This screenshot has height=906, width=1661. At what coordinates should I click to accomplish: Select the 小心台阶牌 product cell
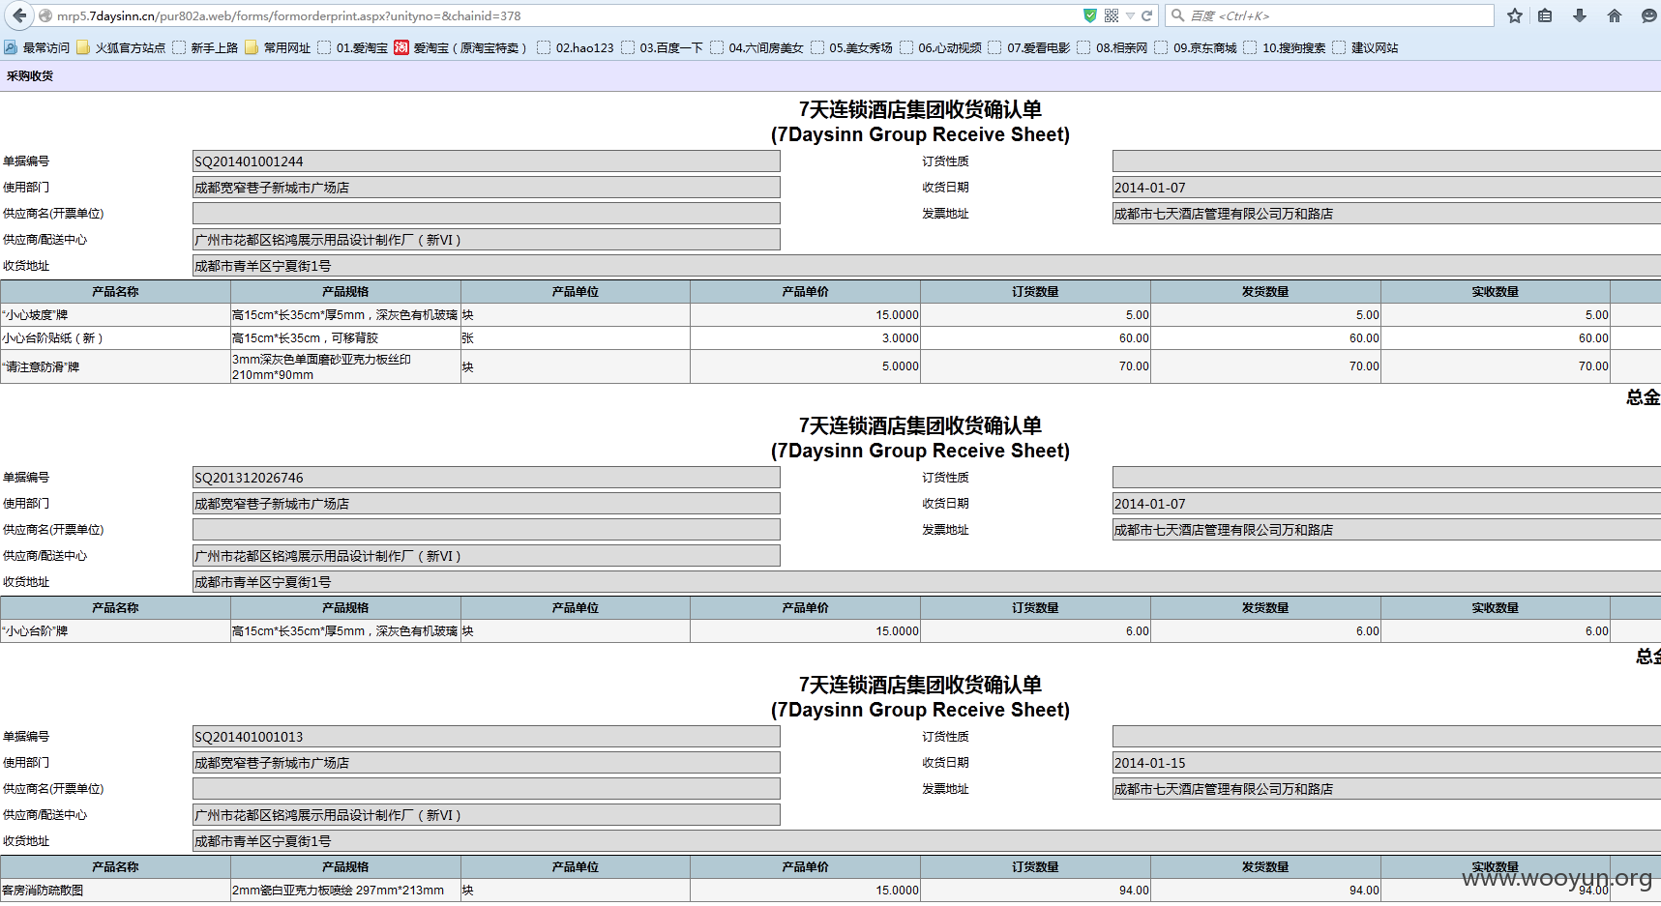115,631
